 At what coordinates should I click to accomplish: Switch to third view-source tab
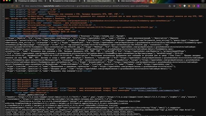click(99, 1)
